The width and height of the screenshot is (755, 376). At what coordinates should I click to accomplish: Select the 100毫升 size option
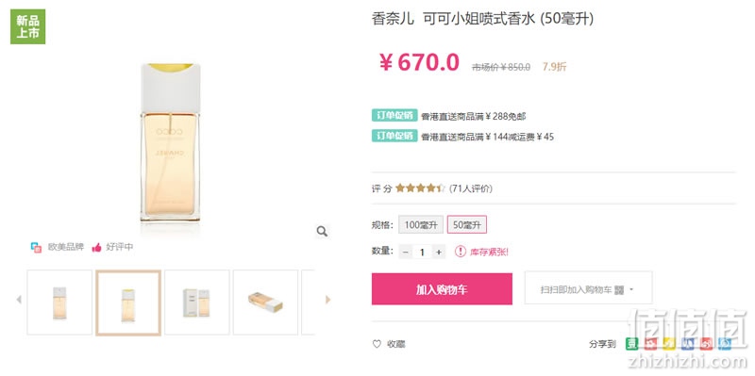pyautogui.click(x=420, y=224)
